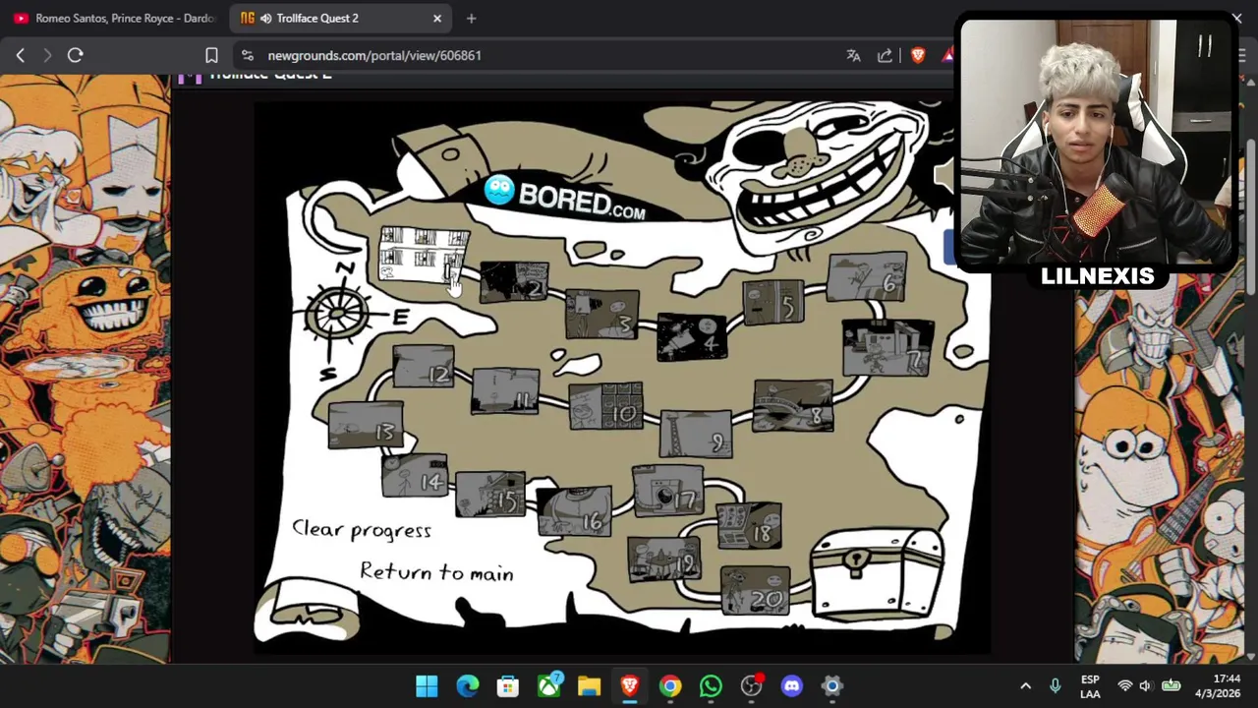Image resolution: width=1258 pixels, height=708 pixels.
Task: Choose level 3 on the map
Action: (601, 314)
